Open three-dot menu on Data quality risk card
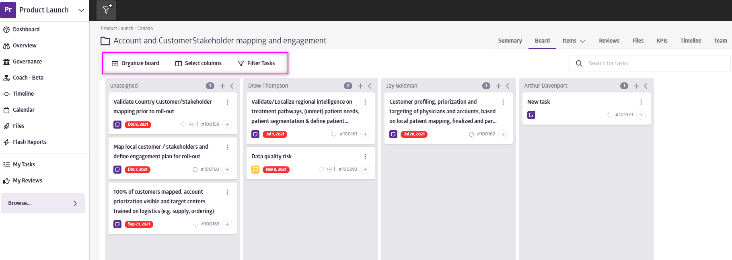This screenshot has width=732, height=260. pyautogui.click(x=365, y=157)
